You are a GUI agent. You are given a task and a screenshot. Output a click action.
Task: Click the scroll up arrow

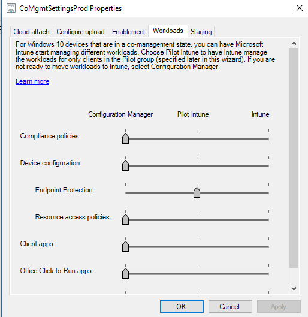point(294,43)
